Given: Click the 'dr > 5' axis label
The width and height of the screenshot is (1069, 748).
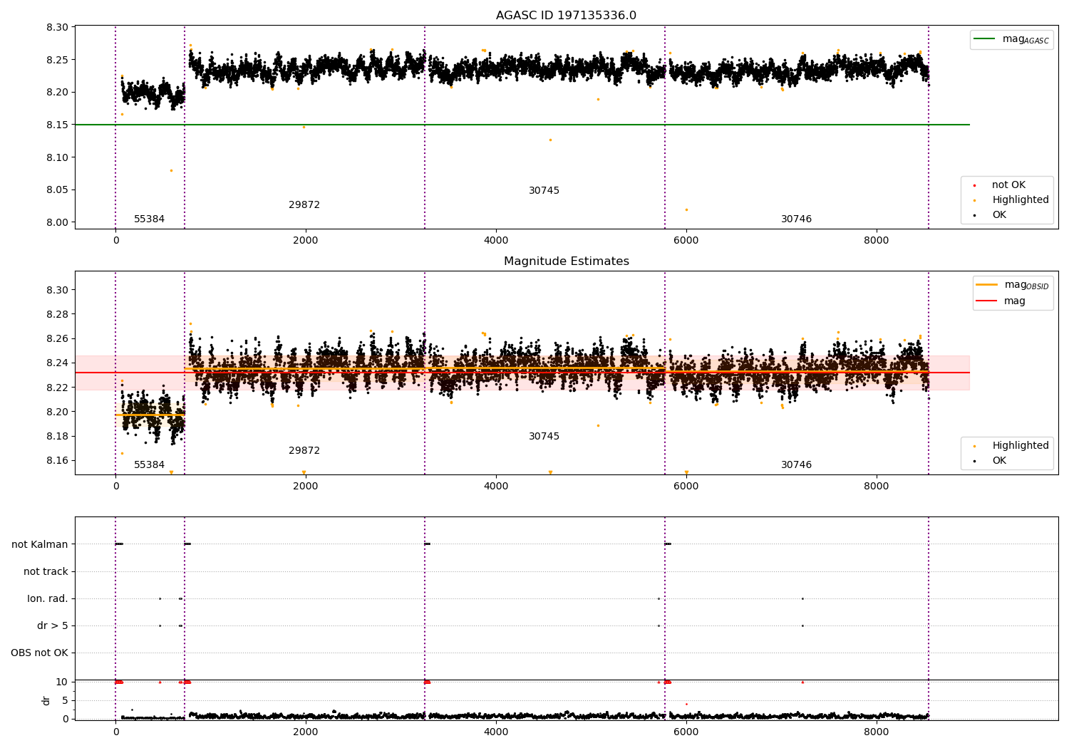Looking at the screenshot, I should [x=53, y=625].
